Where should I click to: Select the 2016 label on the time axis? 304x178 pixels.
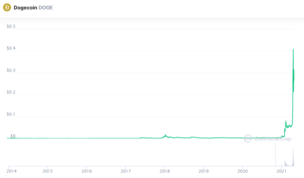pos(86,171)
